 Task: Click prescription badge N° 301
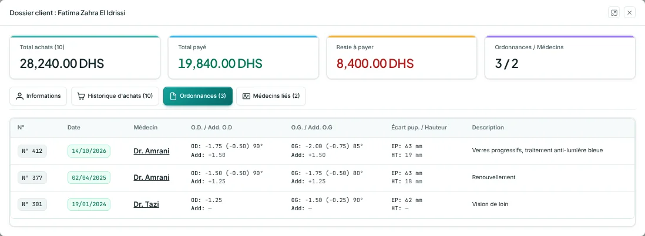coord(32,204)
